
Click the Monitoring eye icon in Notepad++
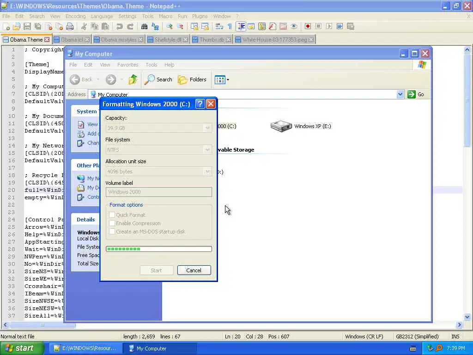(294, 26)
